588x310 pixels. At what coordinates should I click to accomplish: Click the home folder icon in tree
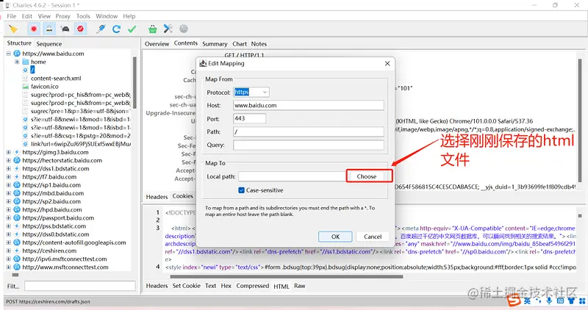click(x=26, y=62)
